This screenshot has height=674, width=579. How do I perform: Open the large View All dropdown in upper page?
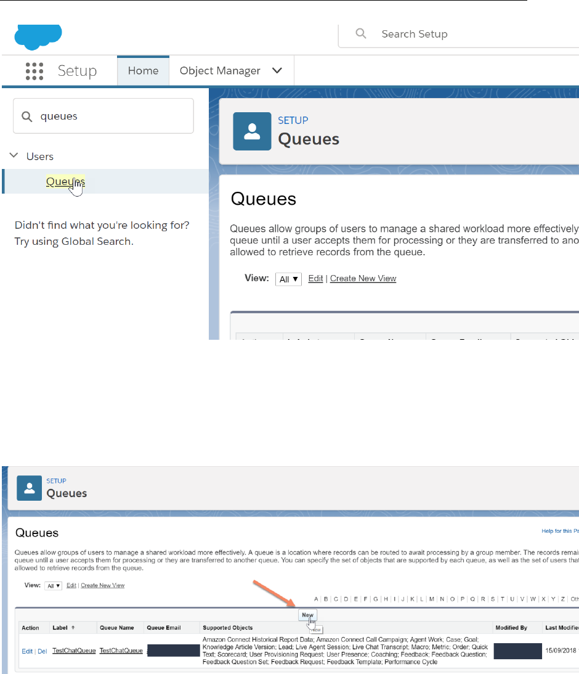288,279
